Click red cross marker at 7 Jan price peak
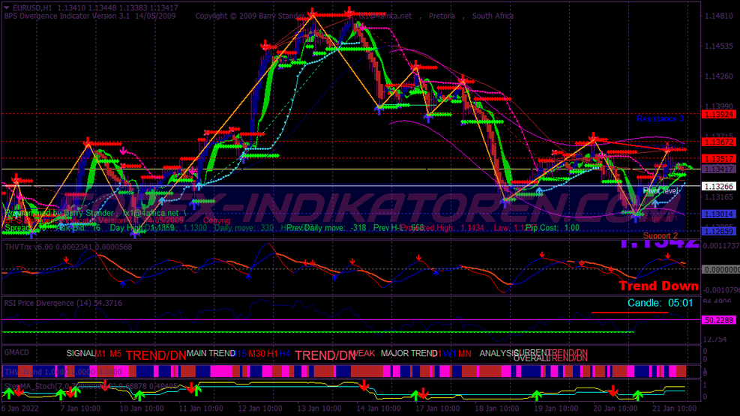Image resolution: width=740 pixels, height=416 pixels. [x=88, y=142]
